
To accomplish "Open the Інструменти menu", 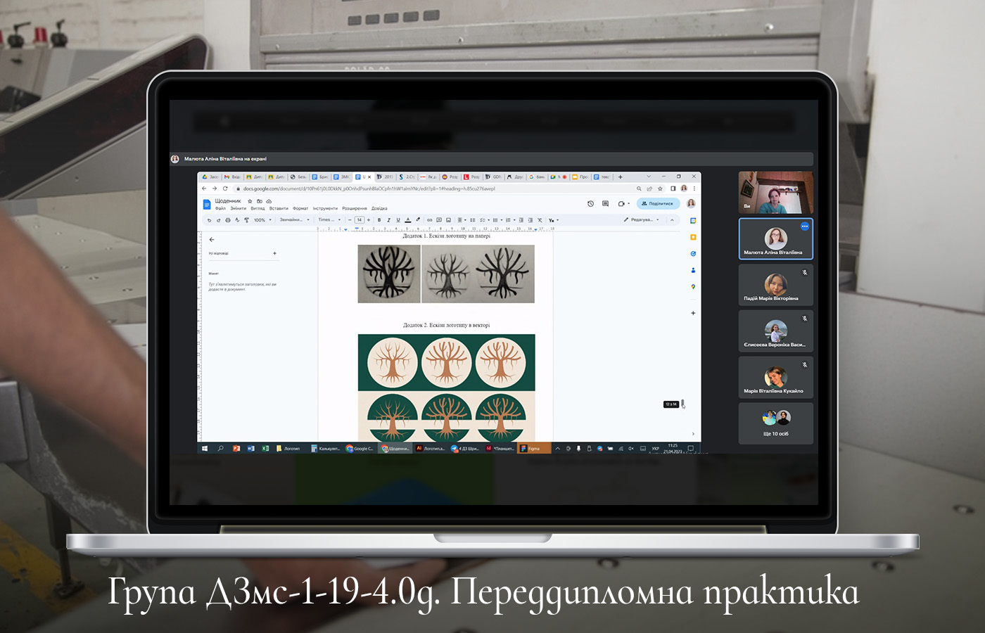I will (325, 208).
